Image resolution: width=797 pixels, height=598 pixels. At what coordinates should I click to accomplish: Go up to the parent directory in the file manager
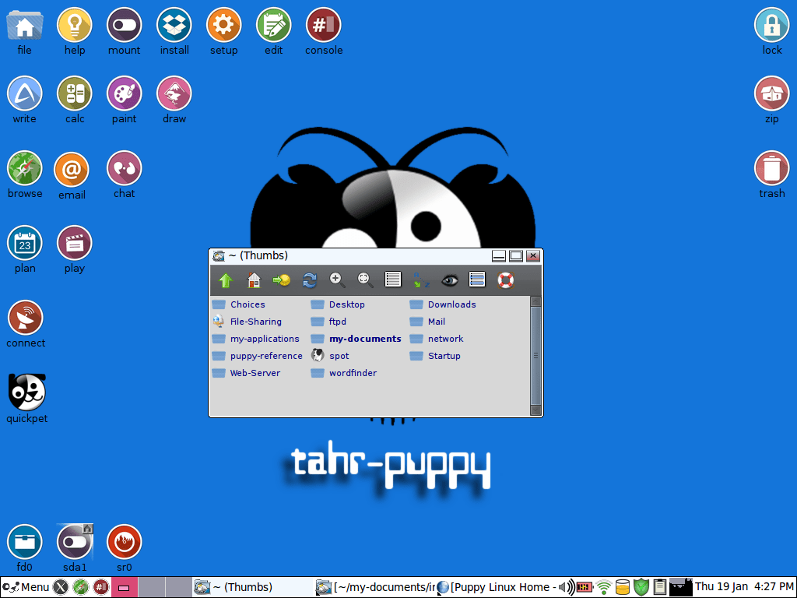(226, 280)
